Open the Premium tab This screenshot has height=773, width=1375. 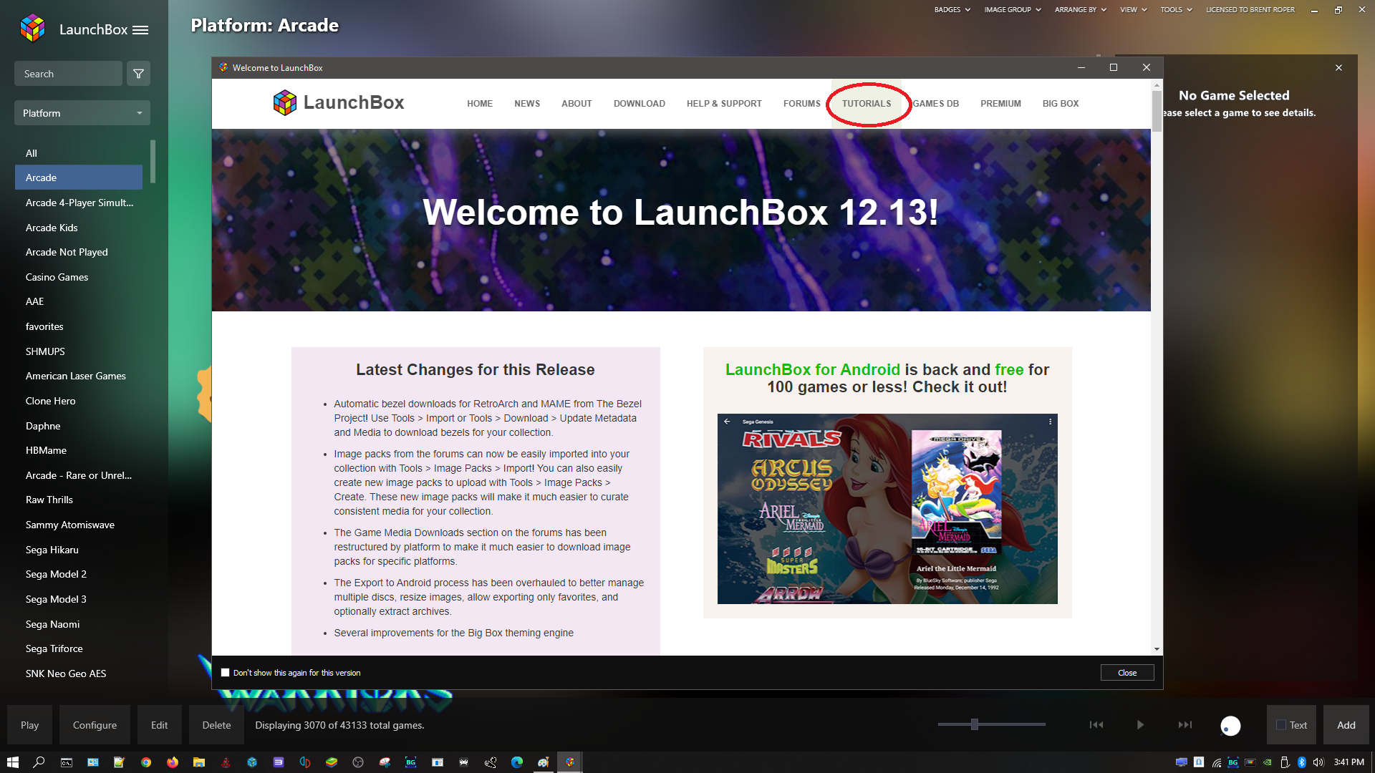pos(1000,104)
